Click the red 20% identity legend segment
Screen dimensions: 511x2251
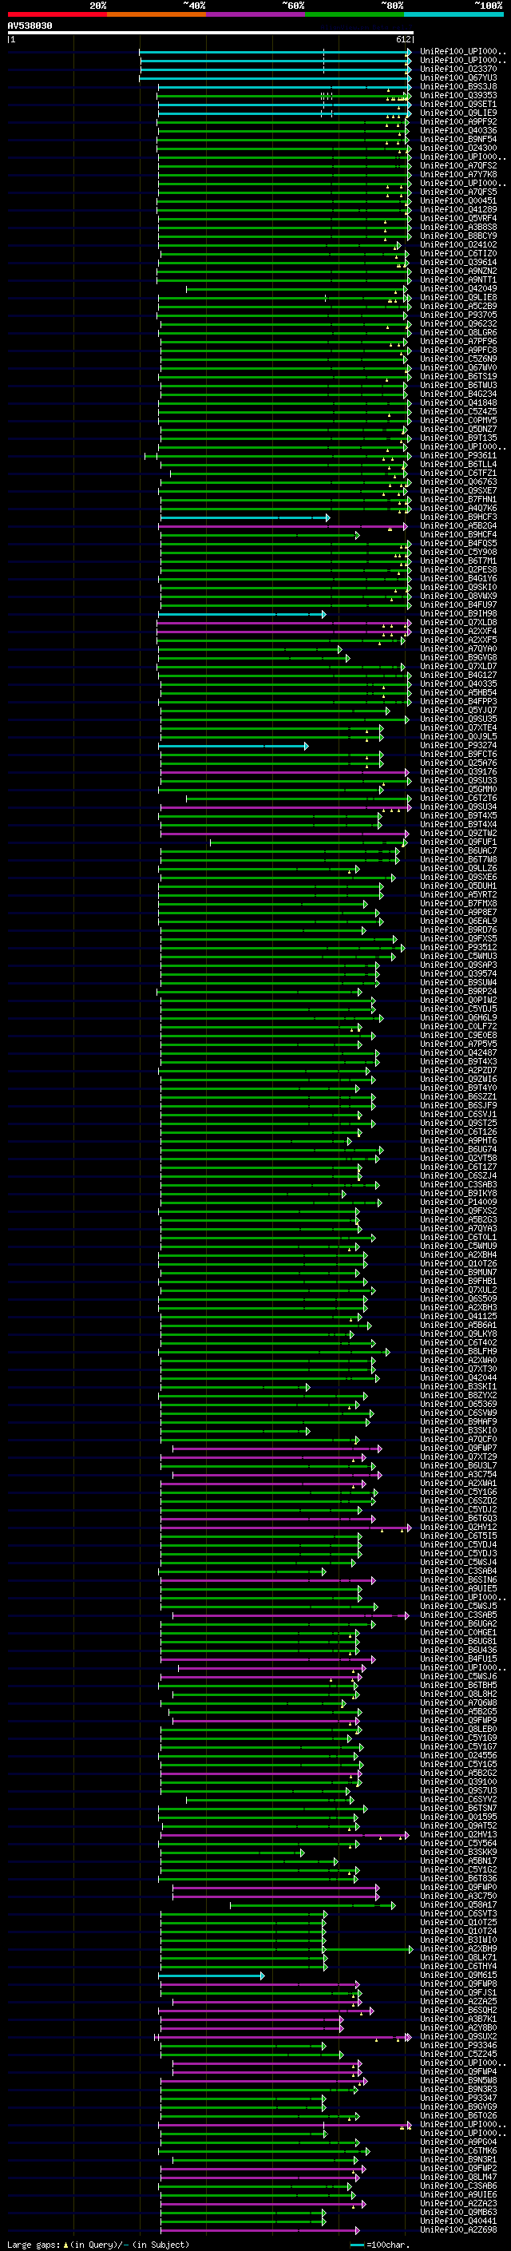pos(57,14)
